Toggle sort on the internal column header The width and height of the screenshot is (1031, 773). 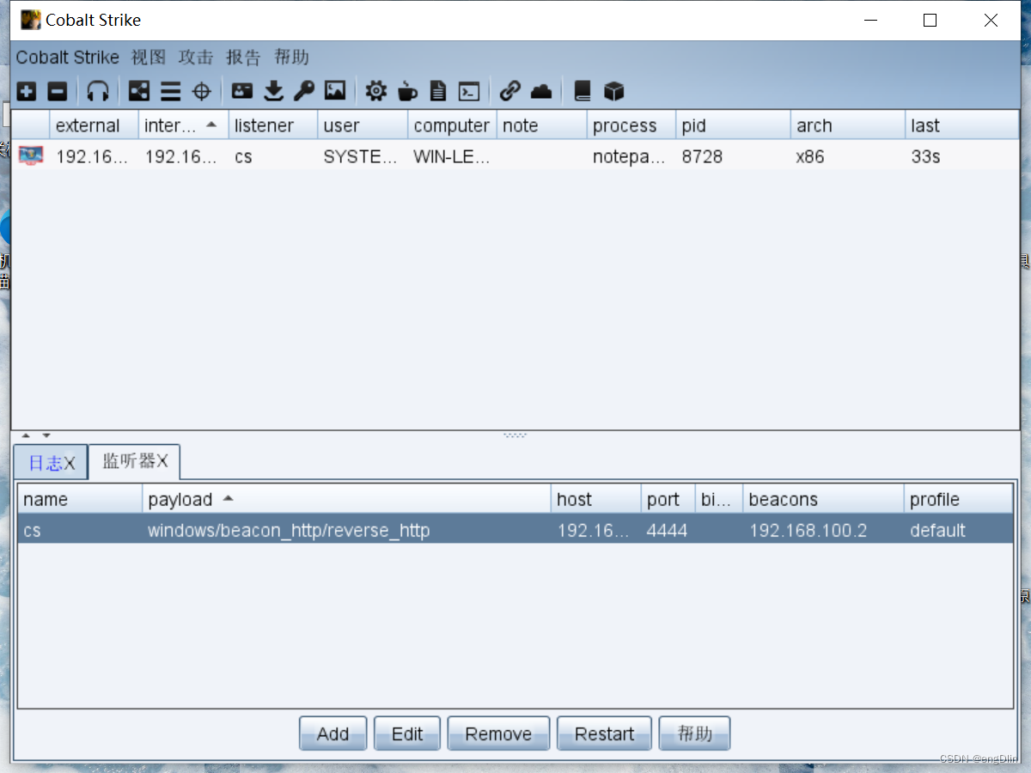(x=184, y=125)
